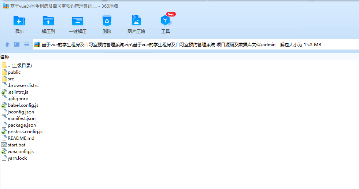
Task: Select the '.gitignore' file name
Action: click(18, 99)
